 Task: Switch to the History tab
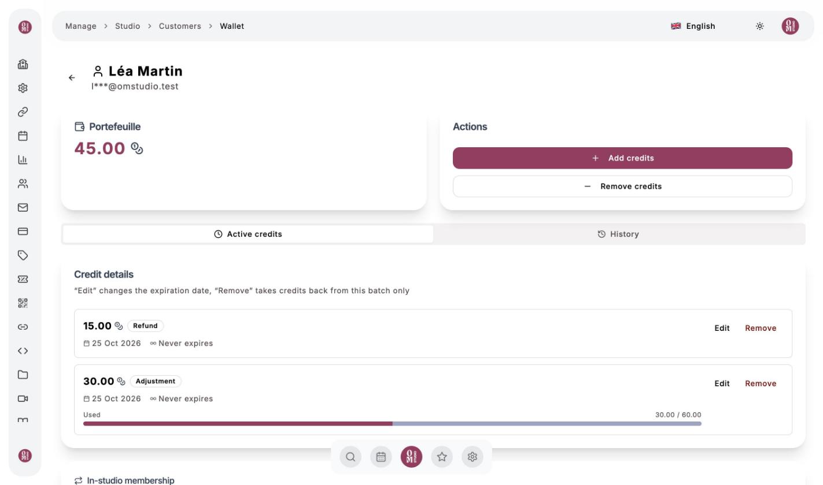(x=618, y=234)
